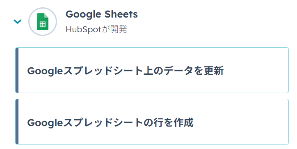Viewport: 297px width, 149px height.
Task: Select the create spreadsheet row card label
Action: click(110, 123)
